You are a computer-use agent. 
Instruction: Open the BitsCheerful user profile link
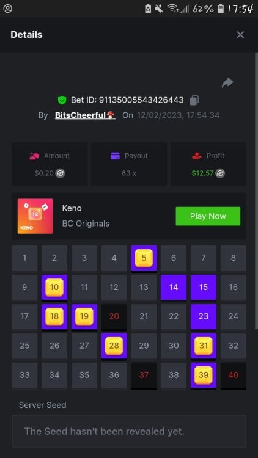(85, 115)
